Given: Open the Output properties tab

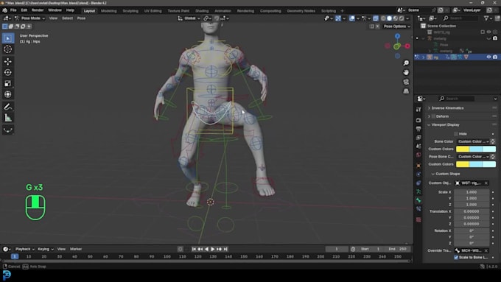Looking at the screenshot, I should [x=418, y=129].
